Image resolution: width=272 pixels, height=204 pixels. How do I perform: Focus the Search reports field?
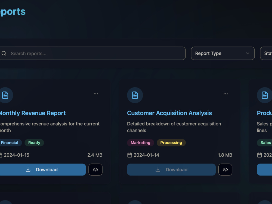92,53
